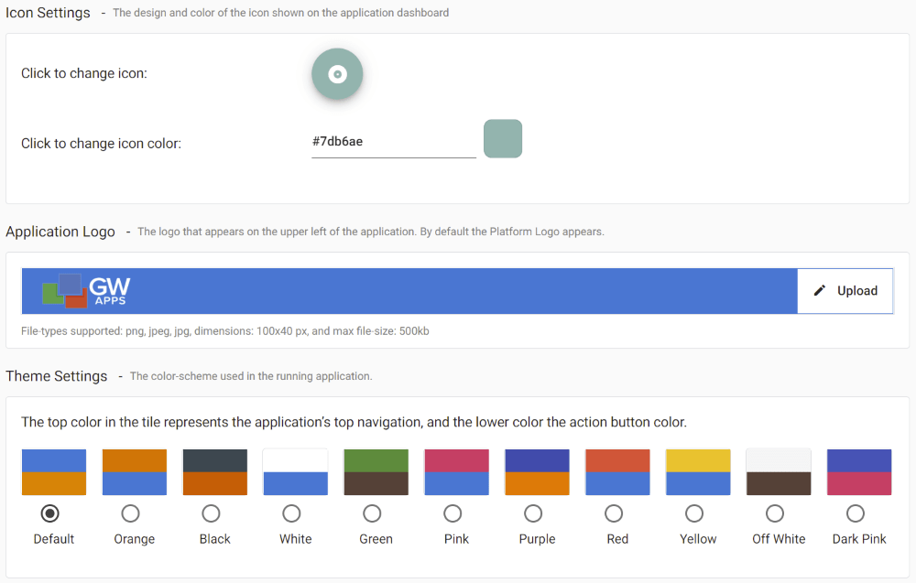The width and height of the screenshot is (916, 583).
Task: Click the round application icon to change it
Action: (x=337, y=74)
